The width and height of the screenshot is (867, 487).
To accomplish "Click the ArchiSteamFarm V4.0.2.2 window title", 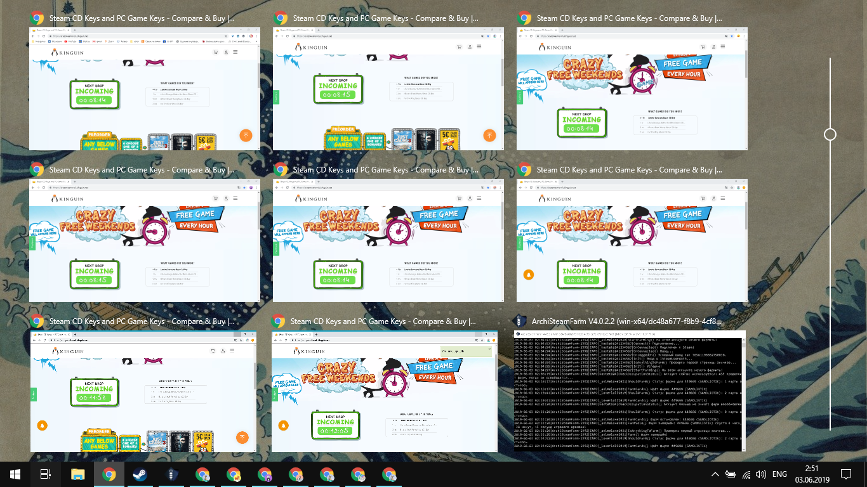I will [x=626, y=321].
